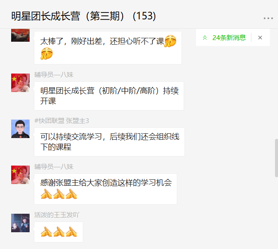Open the group name title
Viewport: 278px width, 249px height.
click(x=84, y=16)
